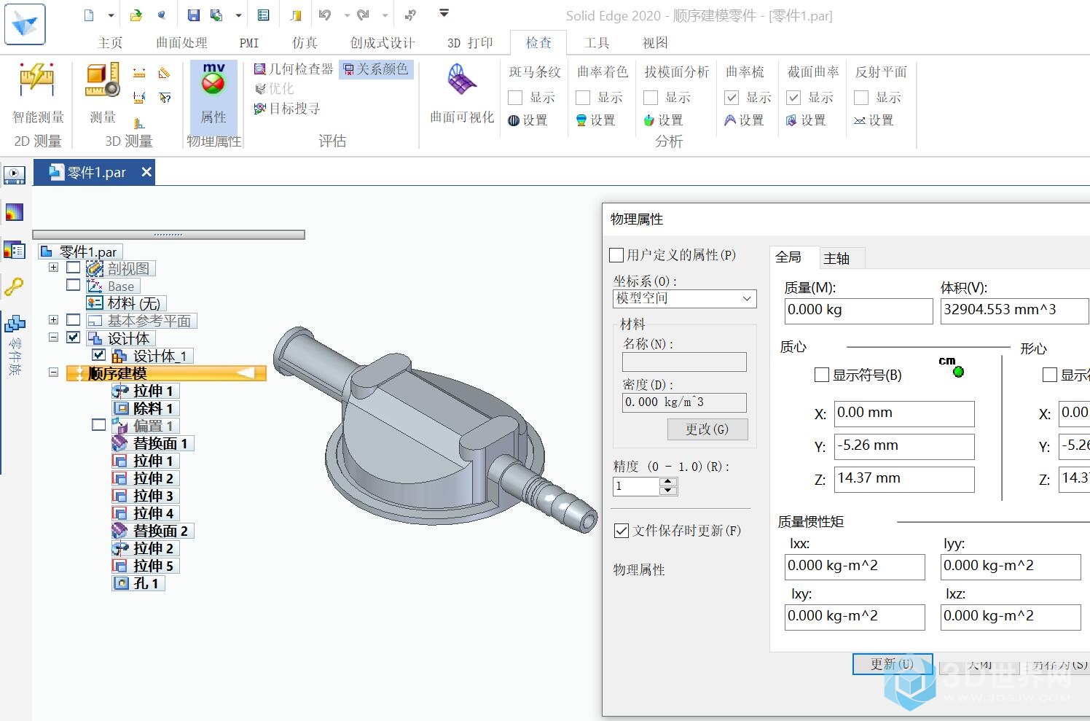This screenshot has width=1090, height=721.
Task: Click the measure angle small icon
Action: (x=164, y=73)
